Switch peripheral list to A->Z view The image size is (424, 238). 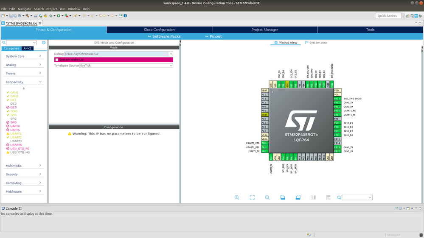(x=27, y=48)
